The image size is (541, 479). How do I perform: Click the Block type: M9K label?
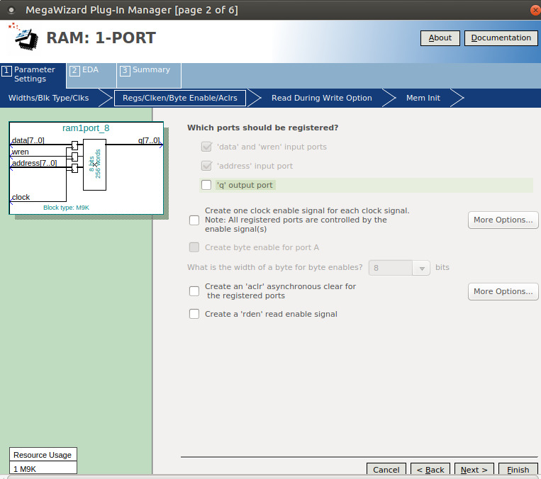(x=66, y=208)
